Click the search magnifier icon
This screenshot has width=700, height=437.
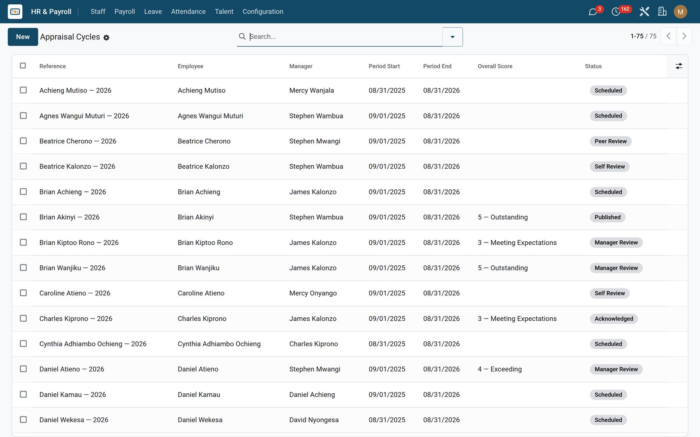[x=242, y=36]
